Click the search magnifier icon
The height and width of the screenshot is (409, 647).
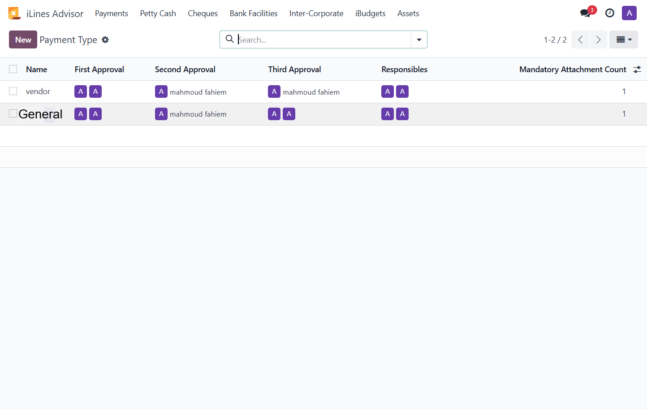(x=229, y=39)
